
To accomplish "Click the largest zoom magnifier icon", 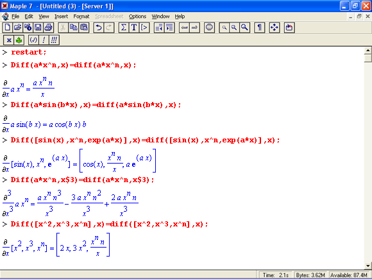I will click(x=244, y=28).
